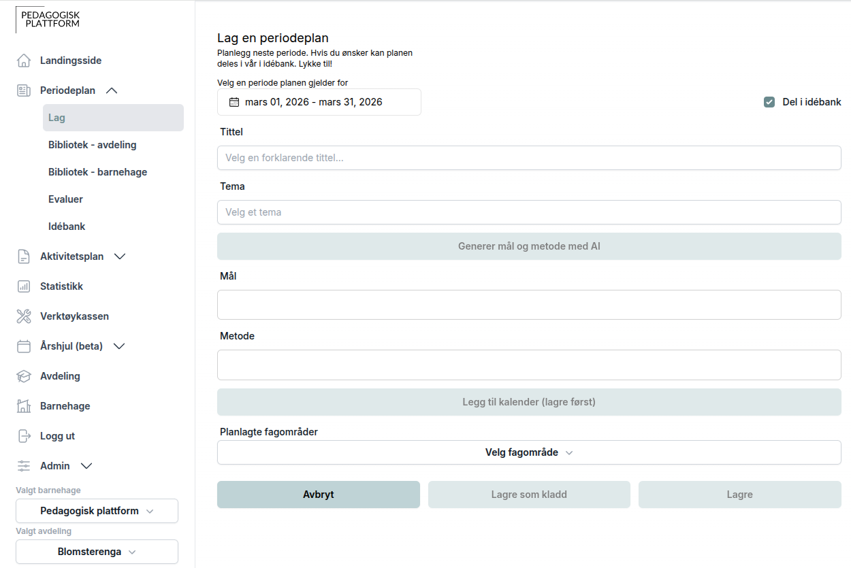Click Generer mål og metode med AI
851x568 pixels.
tap(529, 246)
